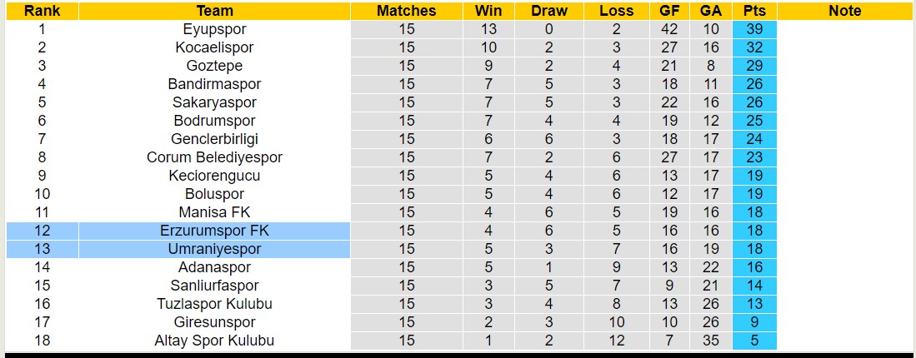916x358 pixels.
Task: Select the Bandirmaspor team name
Action: 214,84
